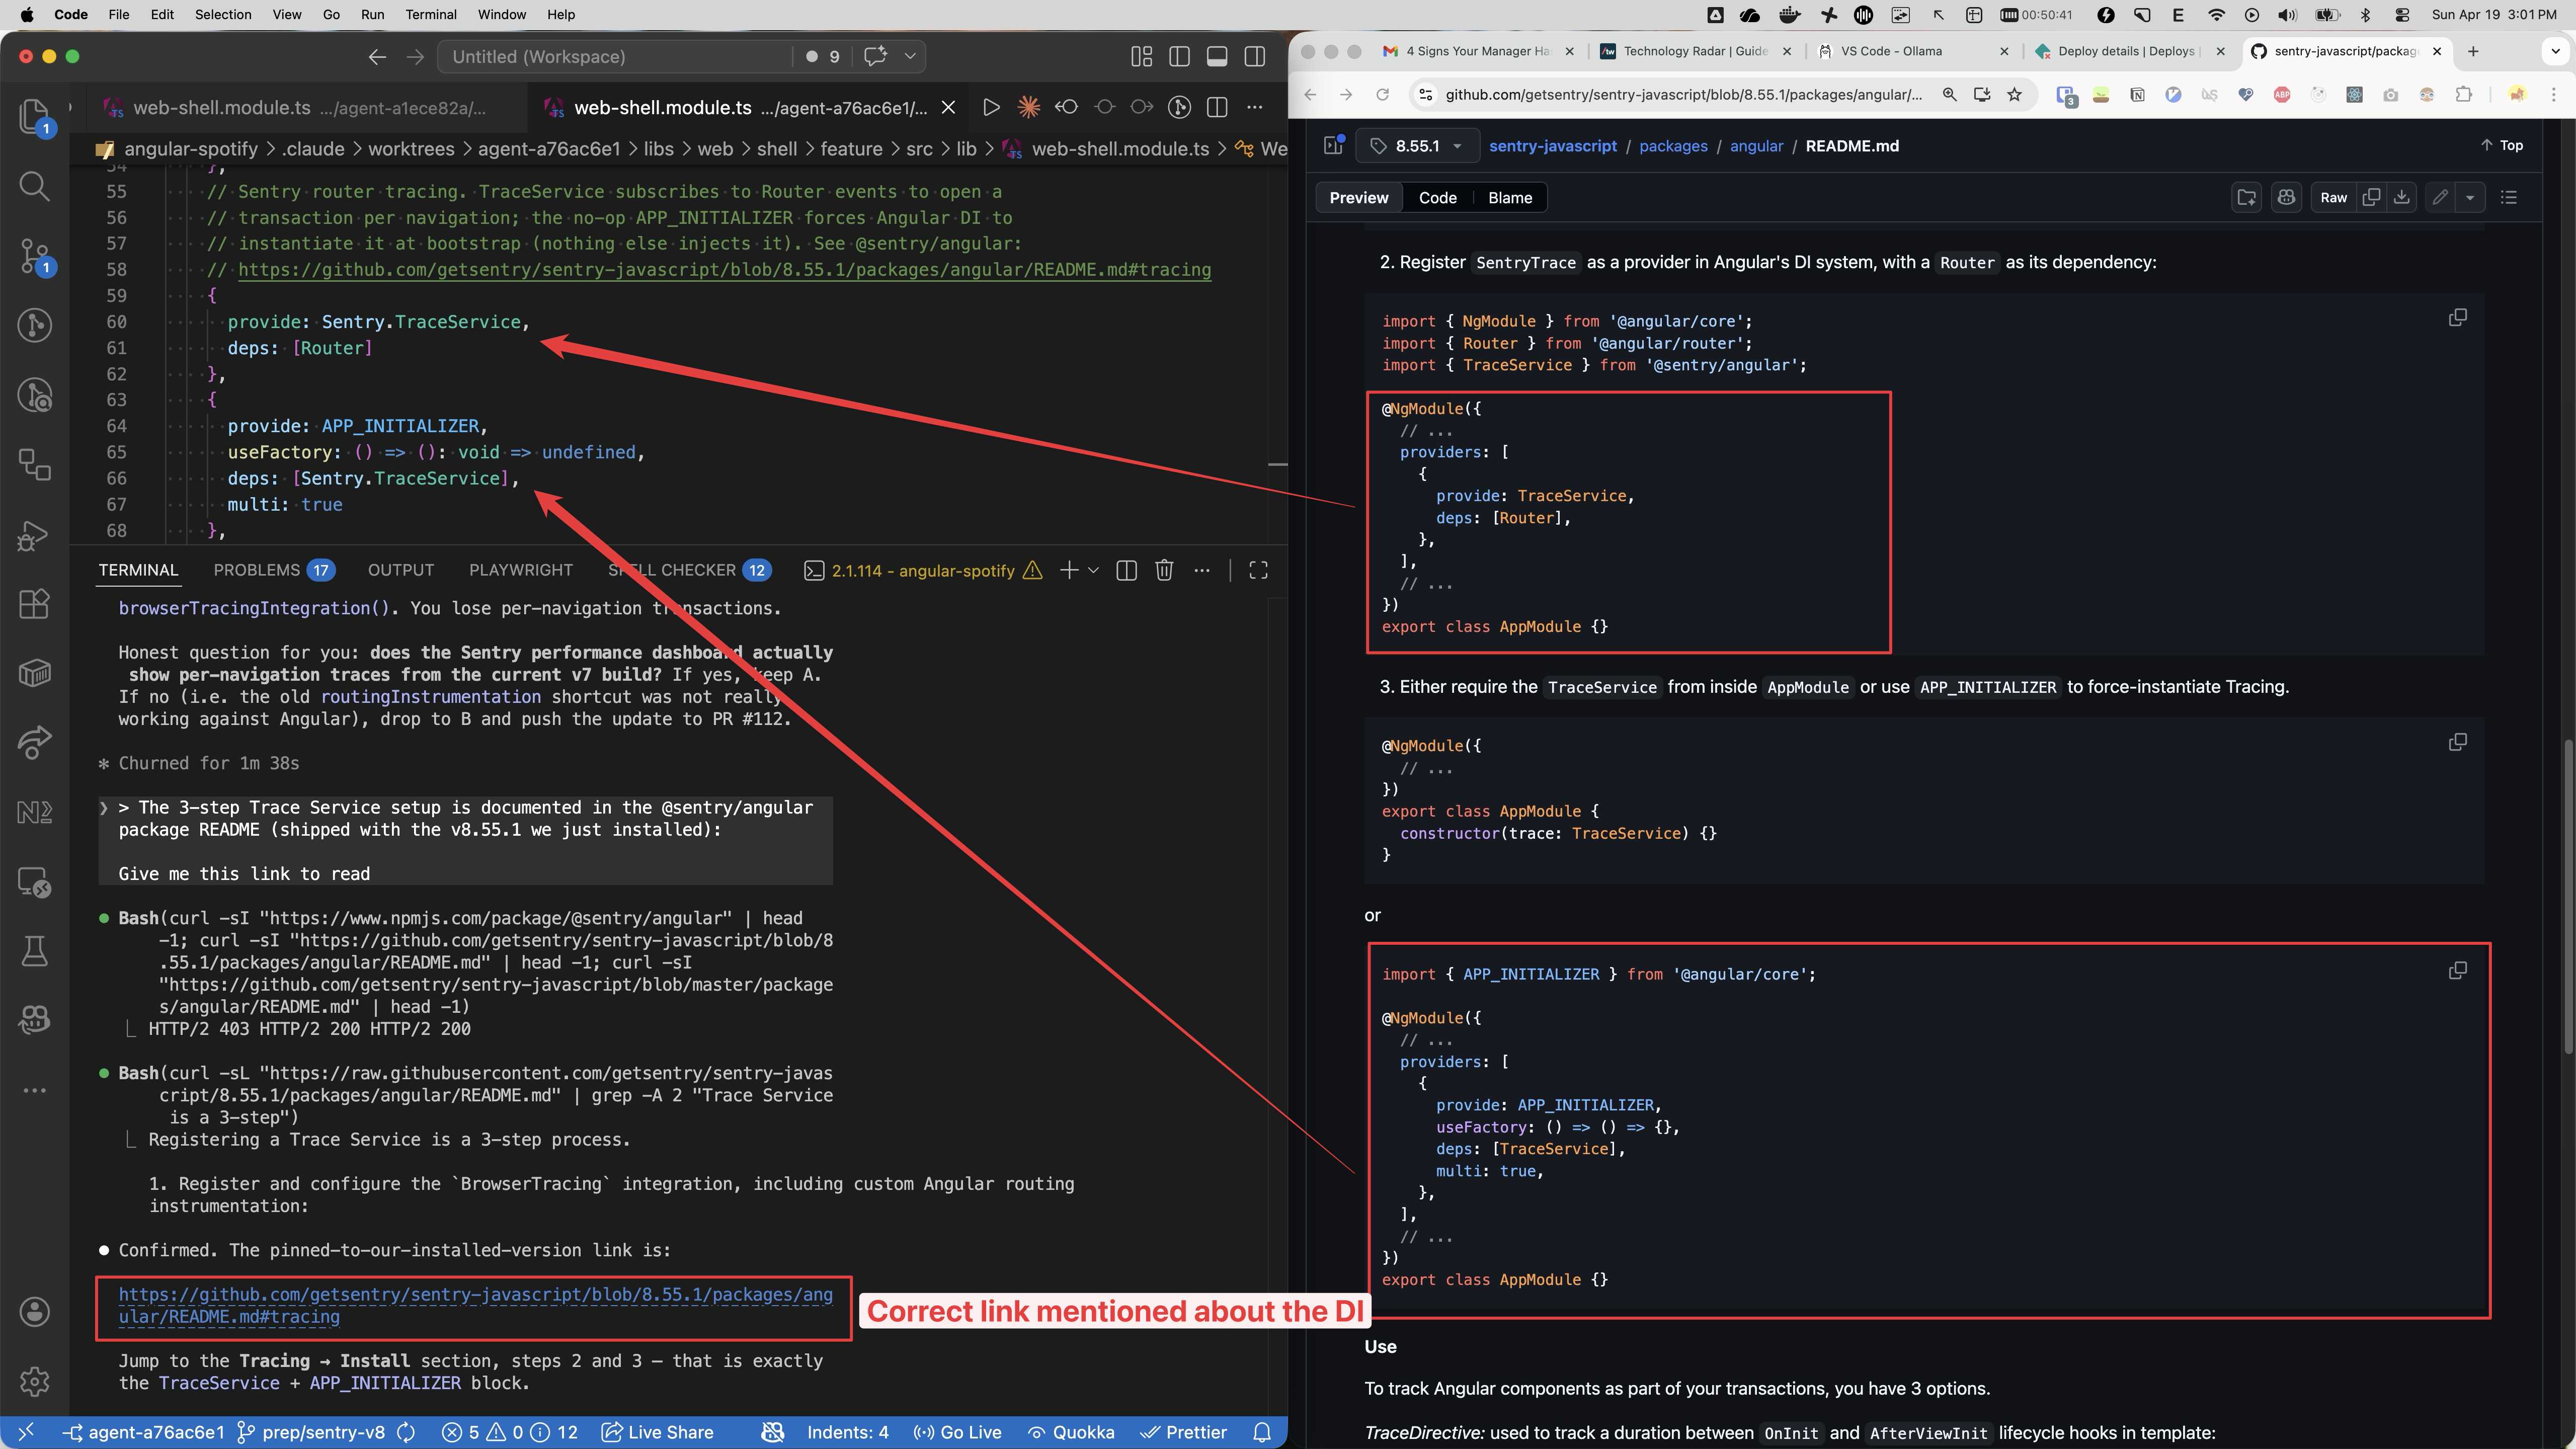The height and width of the screenshot is (1449, 2576).
Task: Download the raw README file icon
Action: [x=2401, y=197]
